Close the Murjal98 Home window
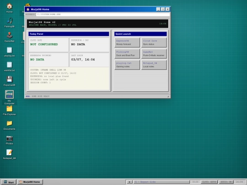 click(x=167, y=9)
